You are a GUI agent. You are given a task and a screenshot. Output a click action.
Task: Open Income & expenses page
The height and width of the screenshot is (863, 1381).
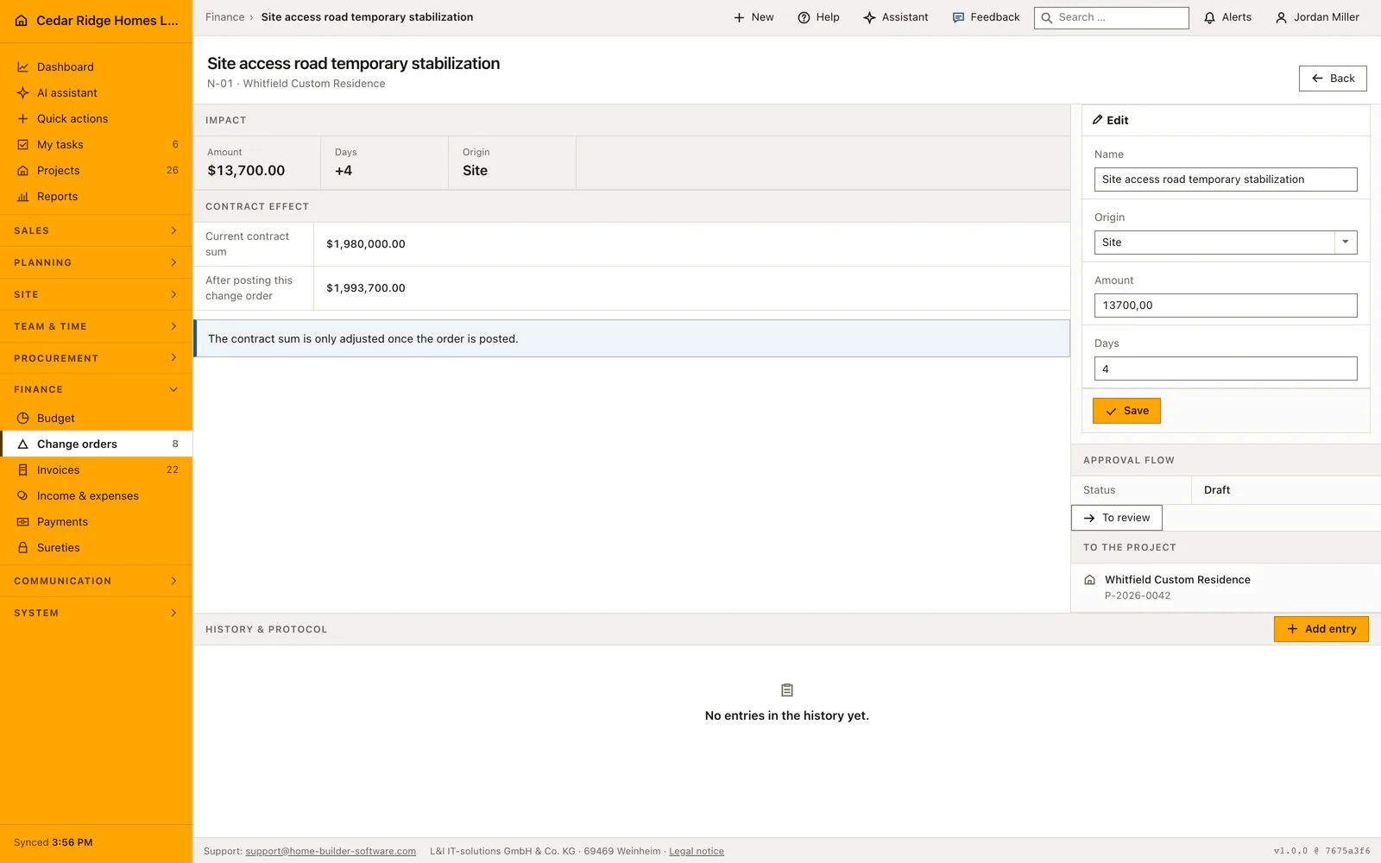pyautogui.click(x=96, y=495)
